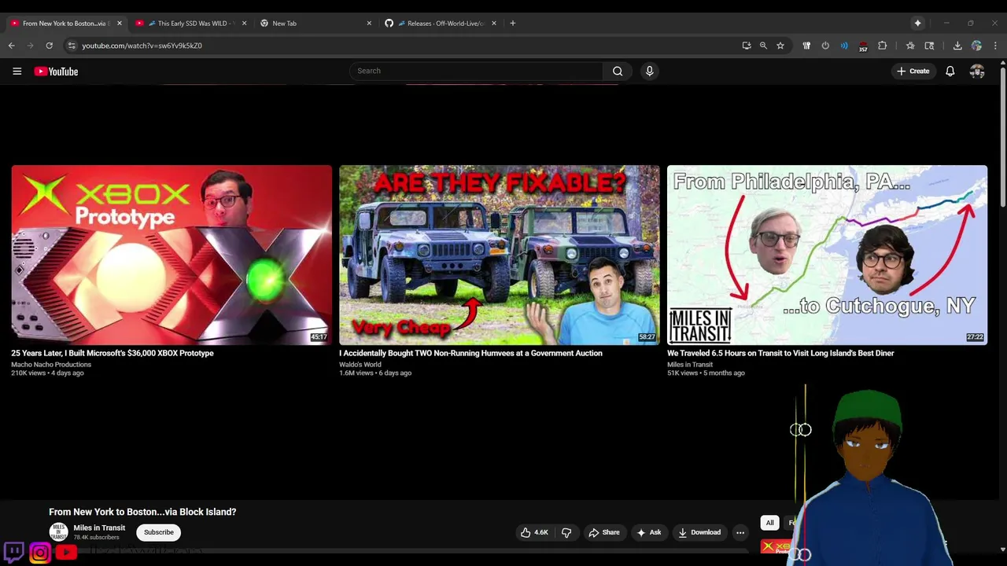The height and width of the screenshot is (566, 1007).
Task: Open '25 Years Later, I Built Microsoft's' title
Action: pos(113,353)
